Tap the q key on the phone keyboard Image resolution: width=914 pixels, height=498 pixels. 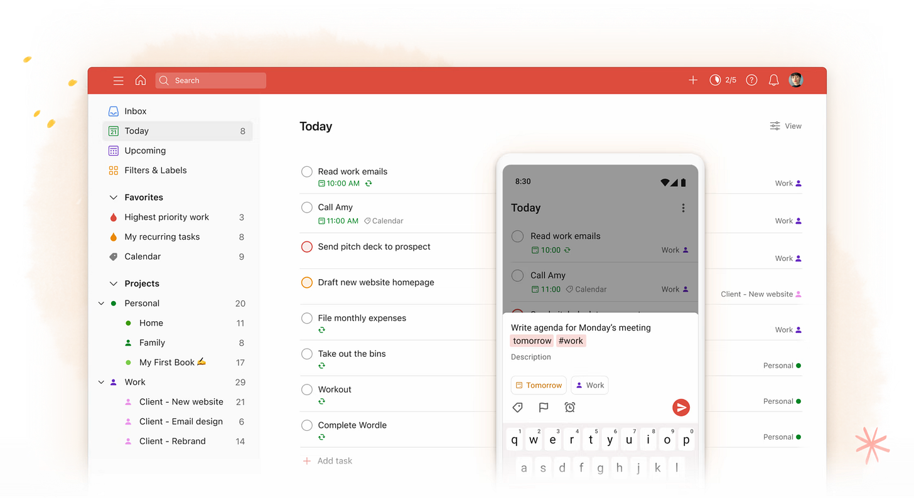click(515, 440)
